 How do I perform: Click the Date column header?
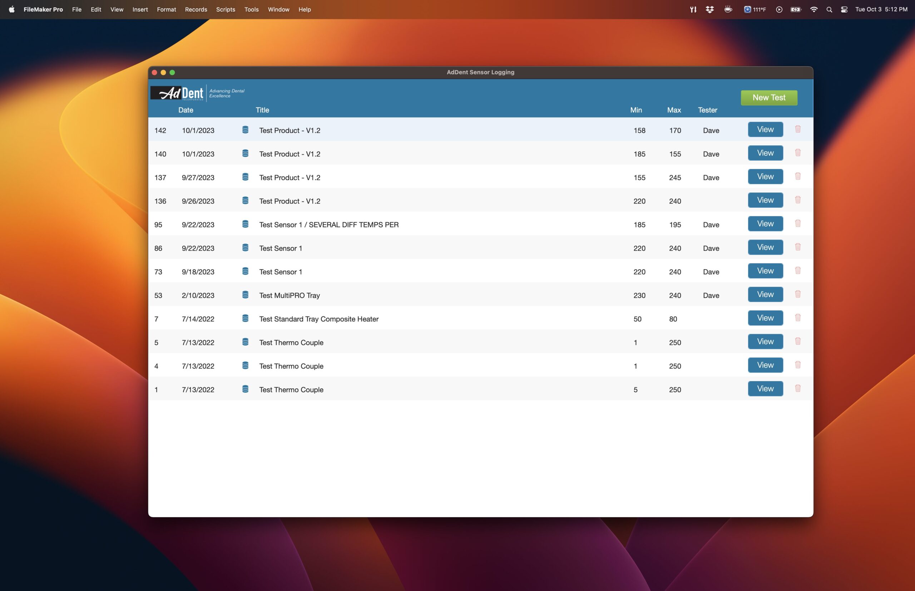pos(186,110)
